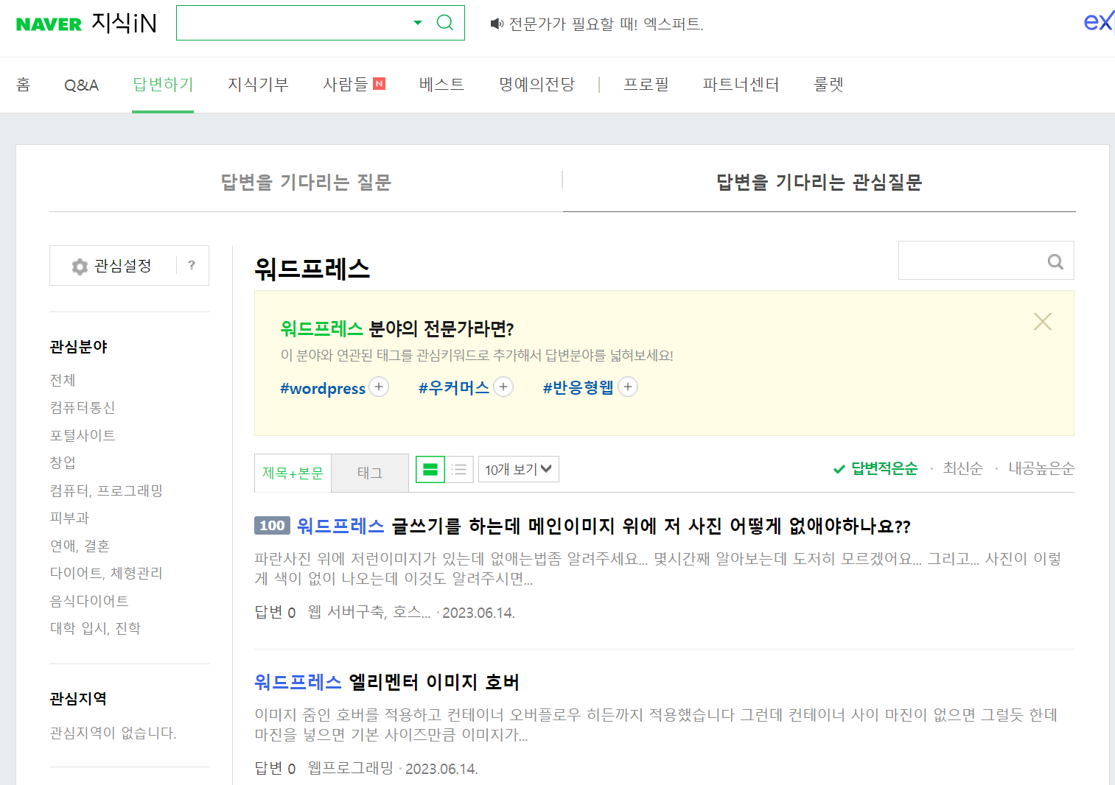Open the 프로필 menu
This screenshot has width=1115, height=785.
coord(646,85)
